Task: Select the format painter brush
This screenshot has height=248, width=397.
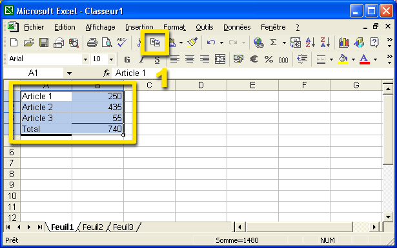Action: [192, 43]
